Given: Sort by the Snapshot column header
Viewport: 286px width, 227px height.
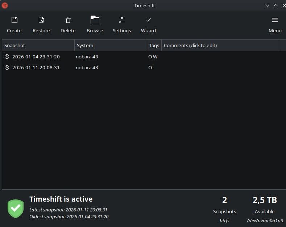Looking at the screenshot, I should click(38, 45).
